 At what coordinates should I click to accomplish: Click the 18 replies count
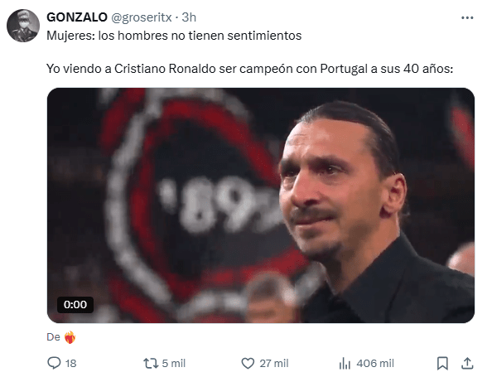pyautogui.click(x=71, y=363)
